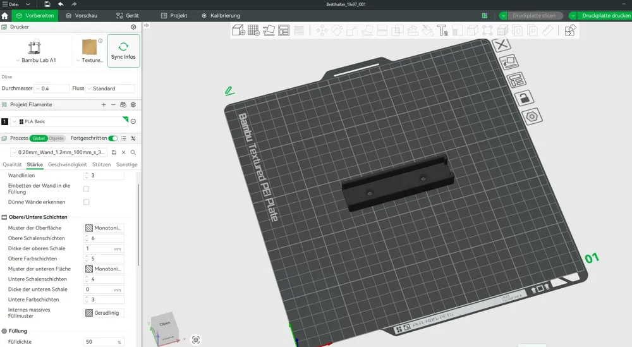Click the remove objects X icon on plate
632x347 pixels.
tap(501, 45)
